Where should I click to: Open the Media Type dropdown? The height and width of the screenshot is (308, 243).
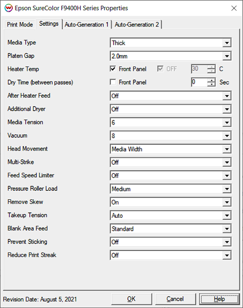pos(171,43)
